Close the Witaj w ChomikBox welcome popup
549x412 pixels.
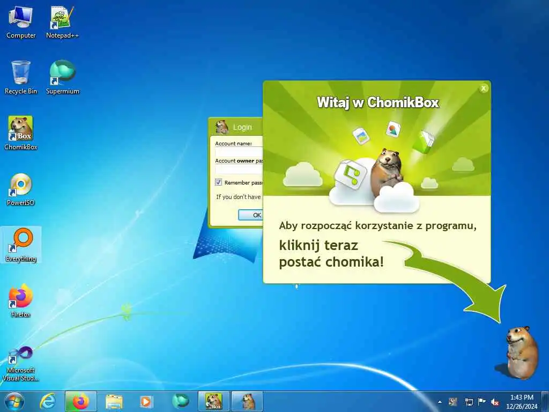pyautogui.click(x=483, y=89)
